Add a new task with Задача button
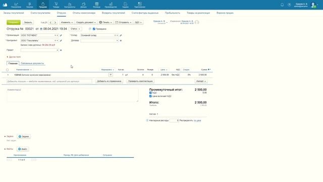The width and height of the screenshot is (323, 182). (24, 136)
